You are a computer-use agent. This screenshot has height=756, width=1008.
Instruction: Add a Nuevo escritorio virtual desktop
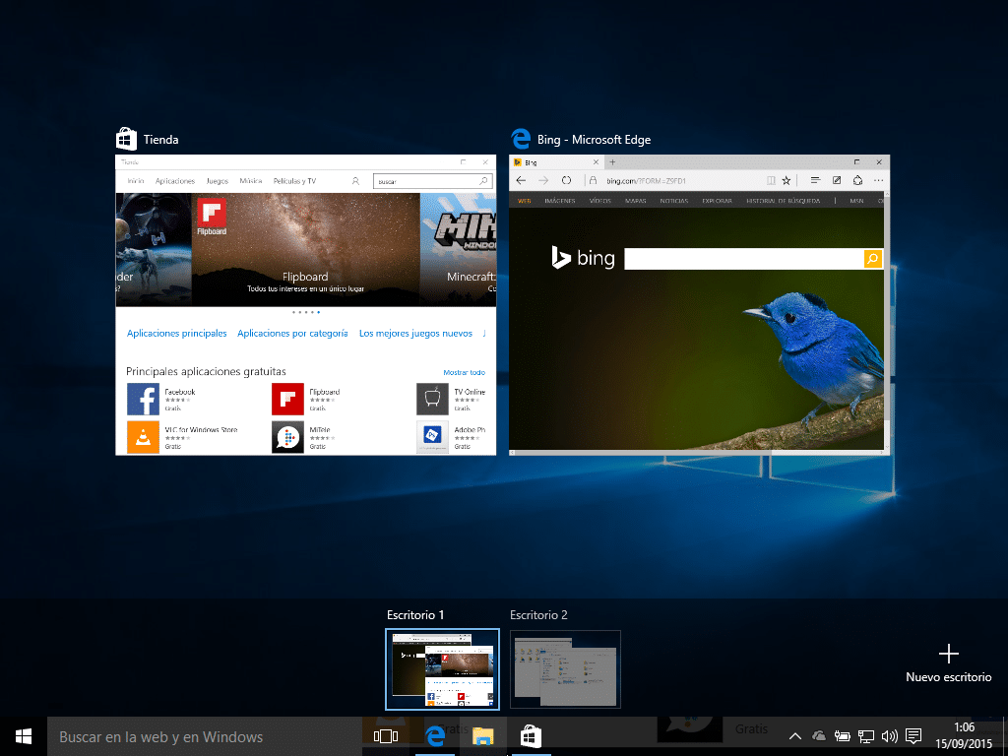948,664
